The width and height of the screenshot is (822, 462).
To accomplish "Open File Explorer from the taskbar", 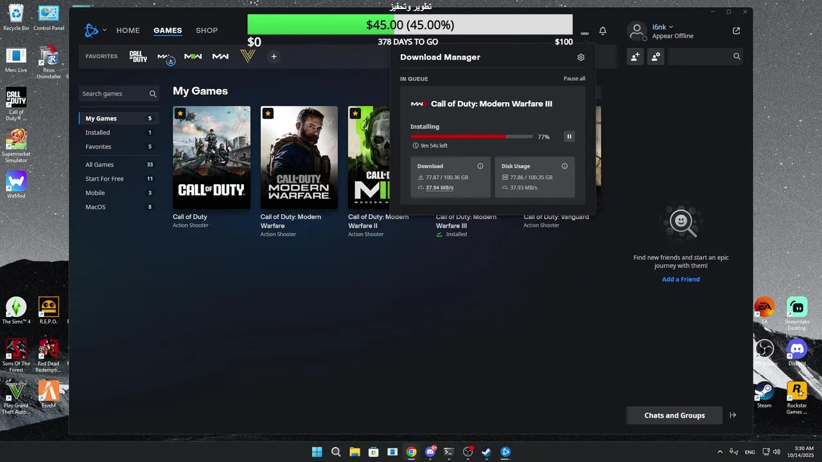I will 354,452.
